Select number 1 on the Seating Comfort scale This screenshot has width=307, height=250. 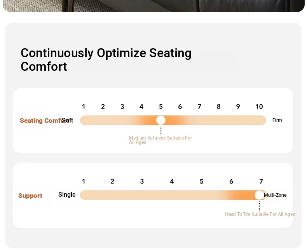[84, 107]
